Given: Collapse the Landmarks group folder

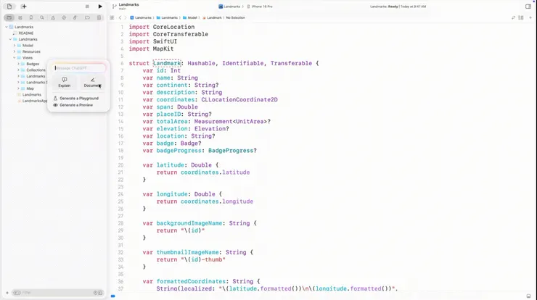Looking at the screenshot, I should (x=10, y=39).
